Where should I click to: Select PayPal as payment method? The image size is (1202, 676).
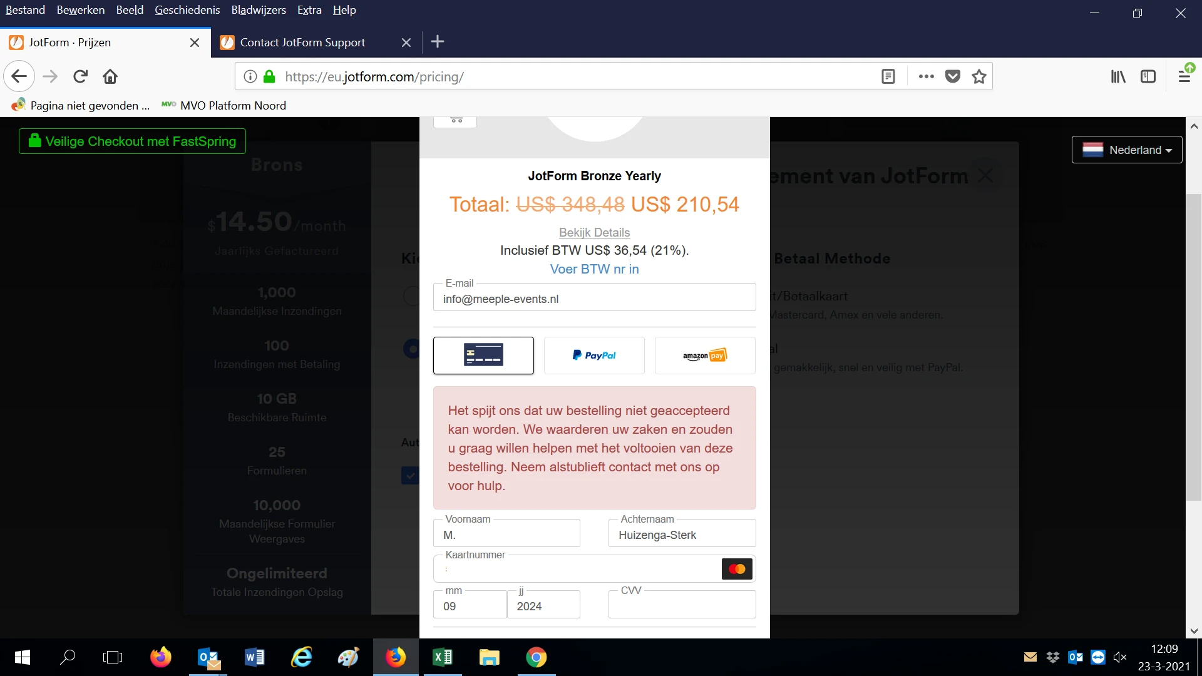[x=593, y=355]
